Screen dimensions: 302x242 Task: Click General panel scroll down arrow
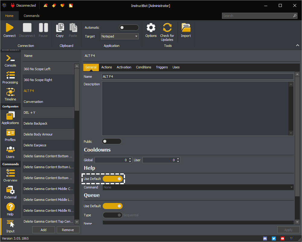pos(297,222)
